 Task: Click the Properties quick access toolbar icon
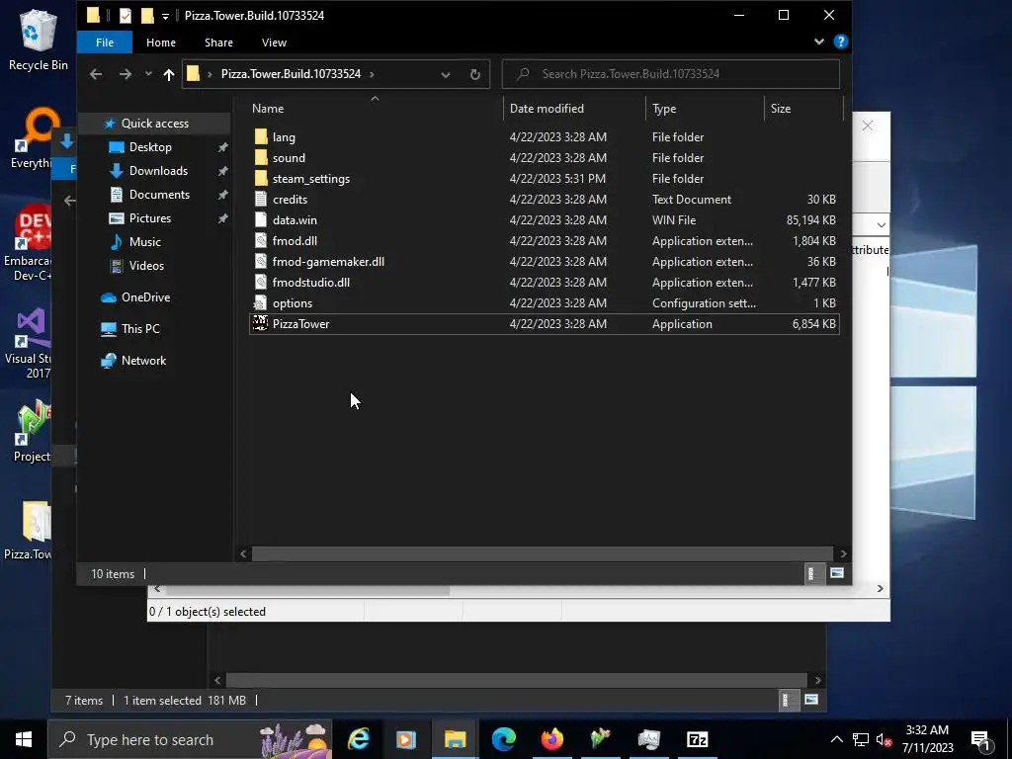[126, 16]
